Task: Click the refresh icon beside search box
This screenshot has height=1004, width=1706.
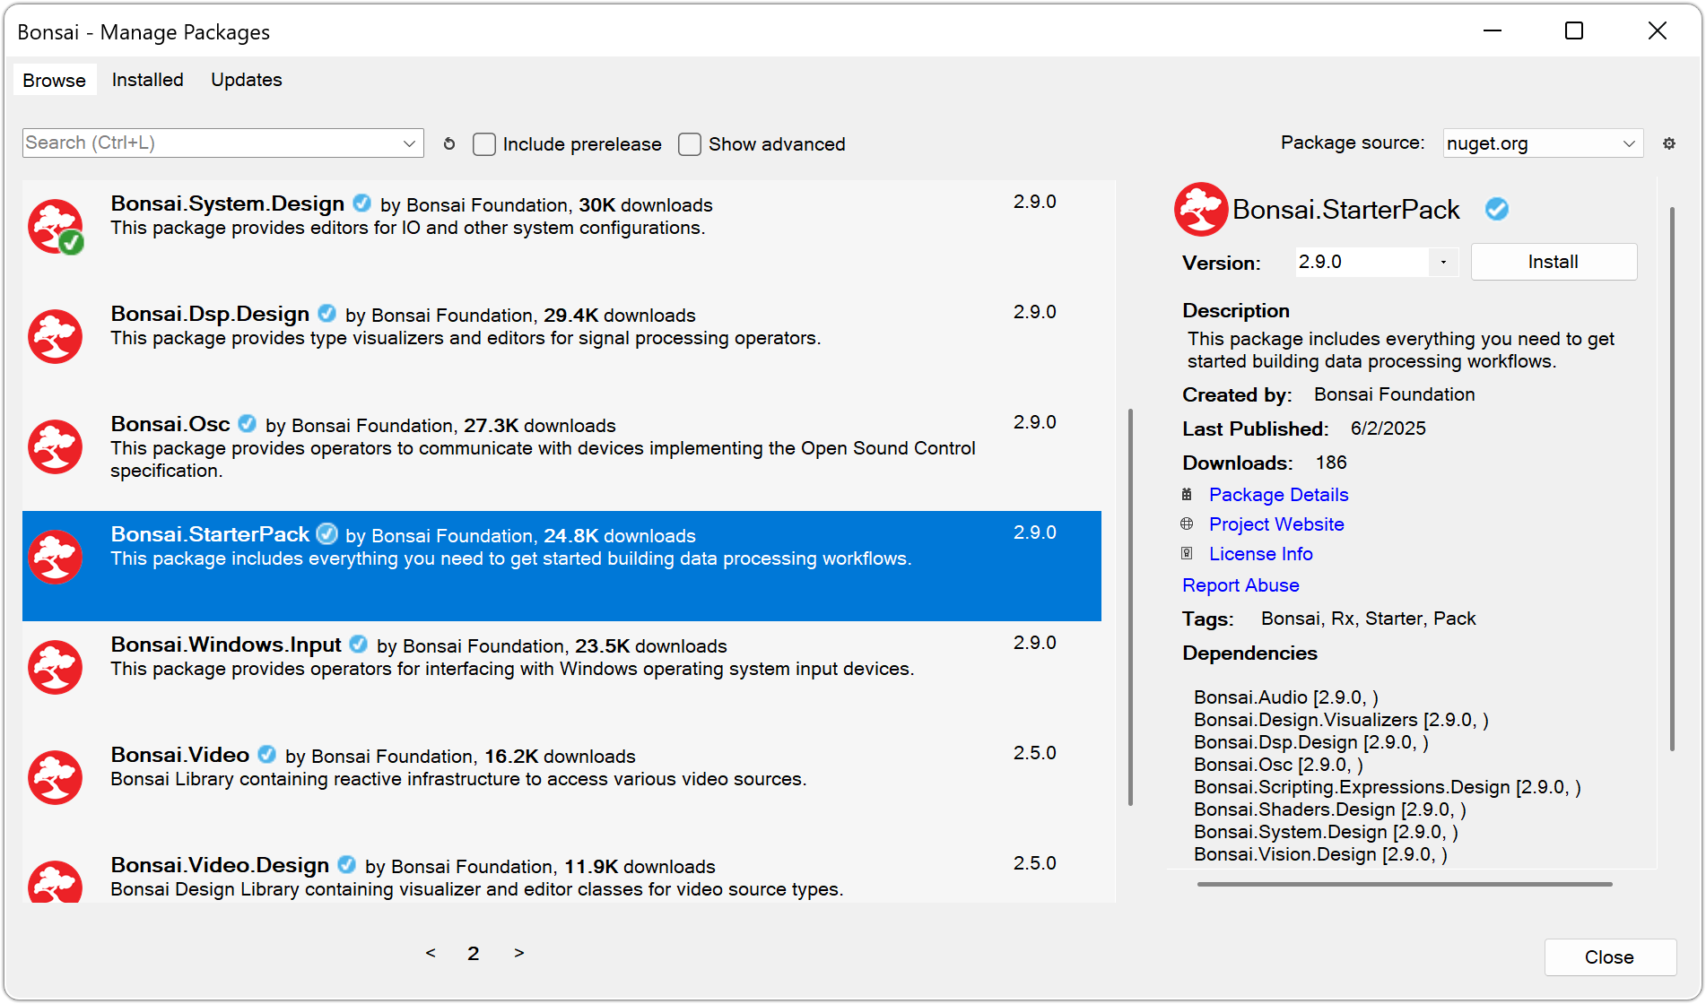Action: tap(449, 143)
